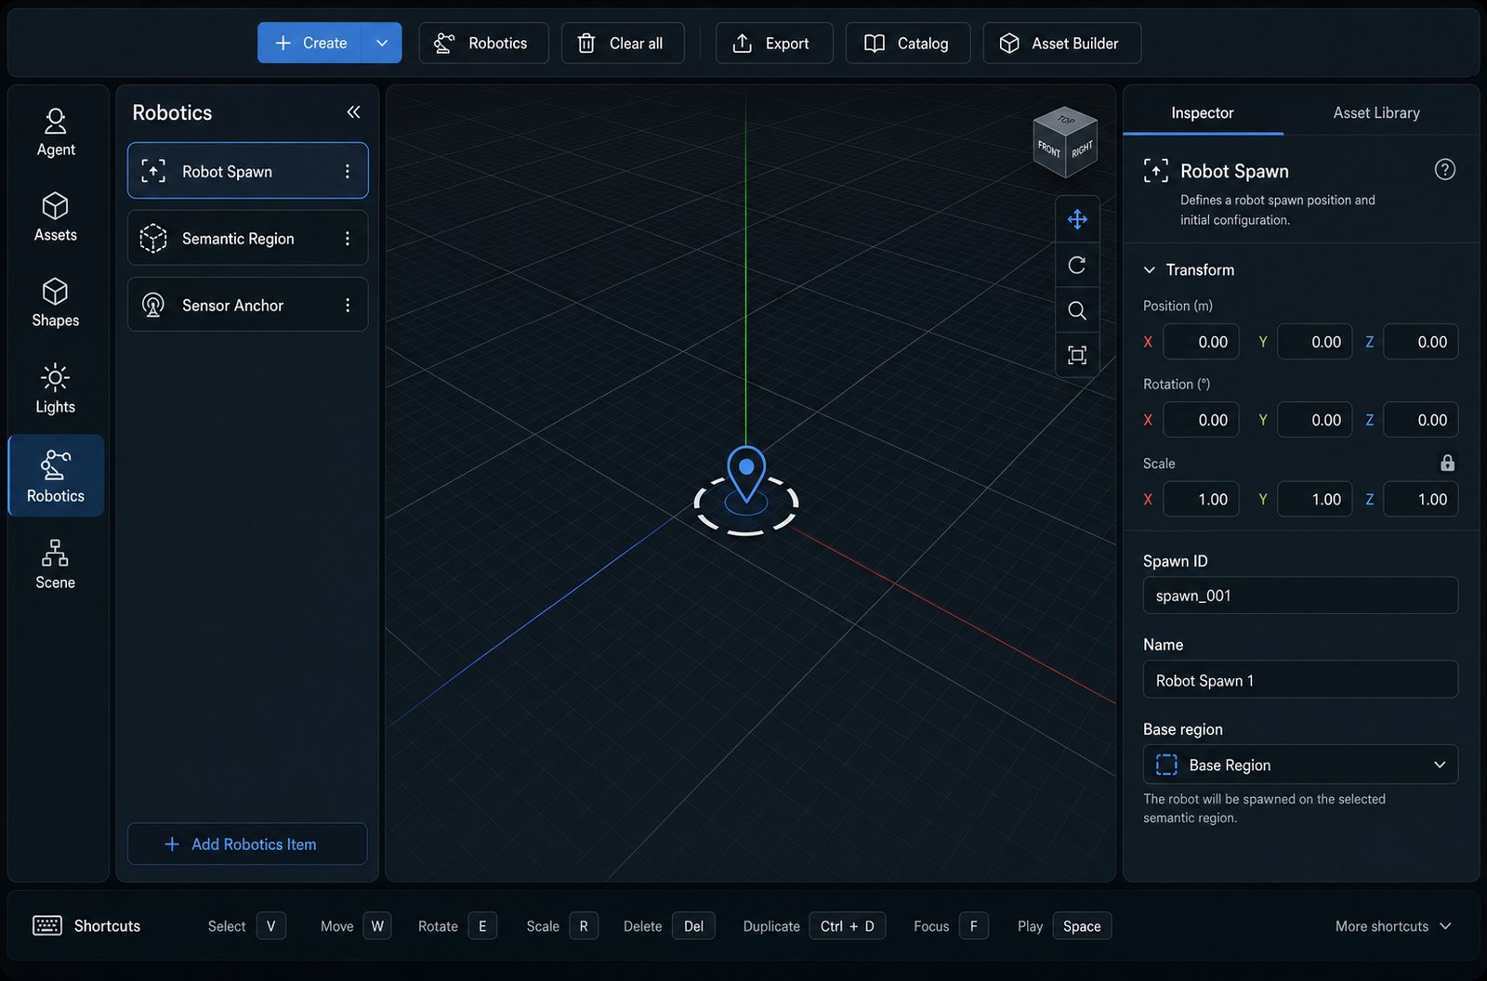Image resolution: width=1487 pixels, height=981 pixels.
Task: Open the Shapes sidebar panel
Action: point(56,303)
